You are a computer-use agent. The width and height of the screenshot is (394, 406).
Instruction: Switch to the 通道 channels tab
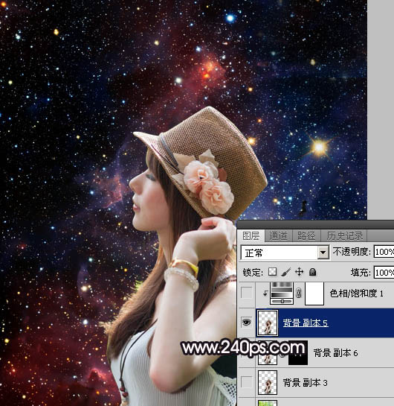click(278, 235)
